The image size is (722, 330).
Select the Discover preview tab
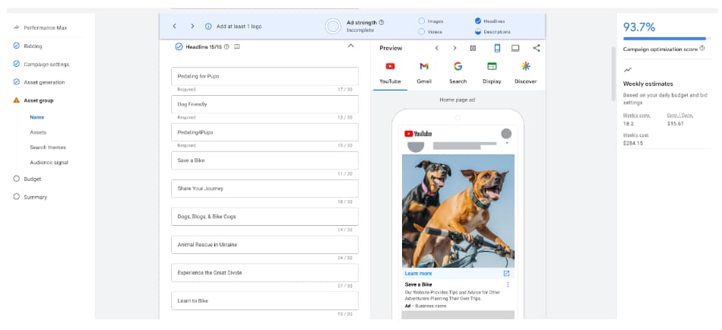[x=526, y=74]
